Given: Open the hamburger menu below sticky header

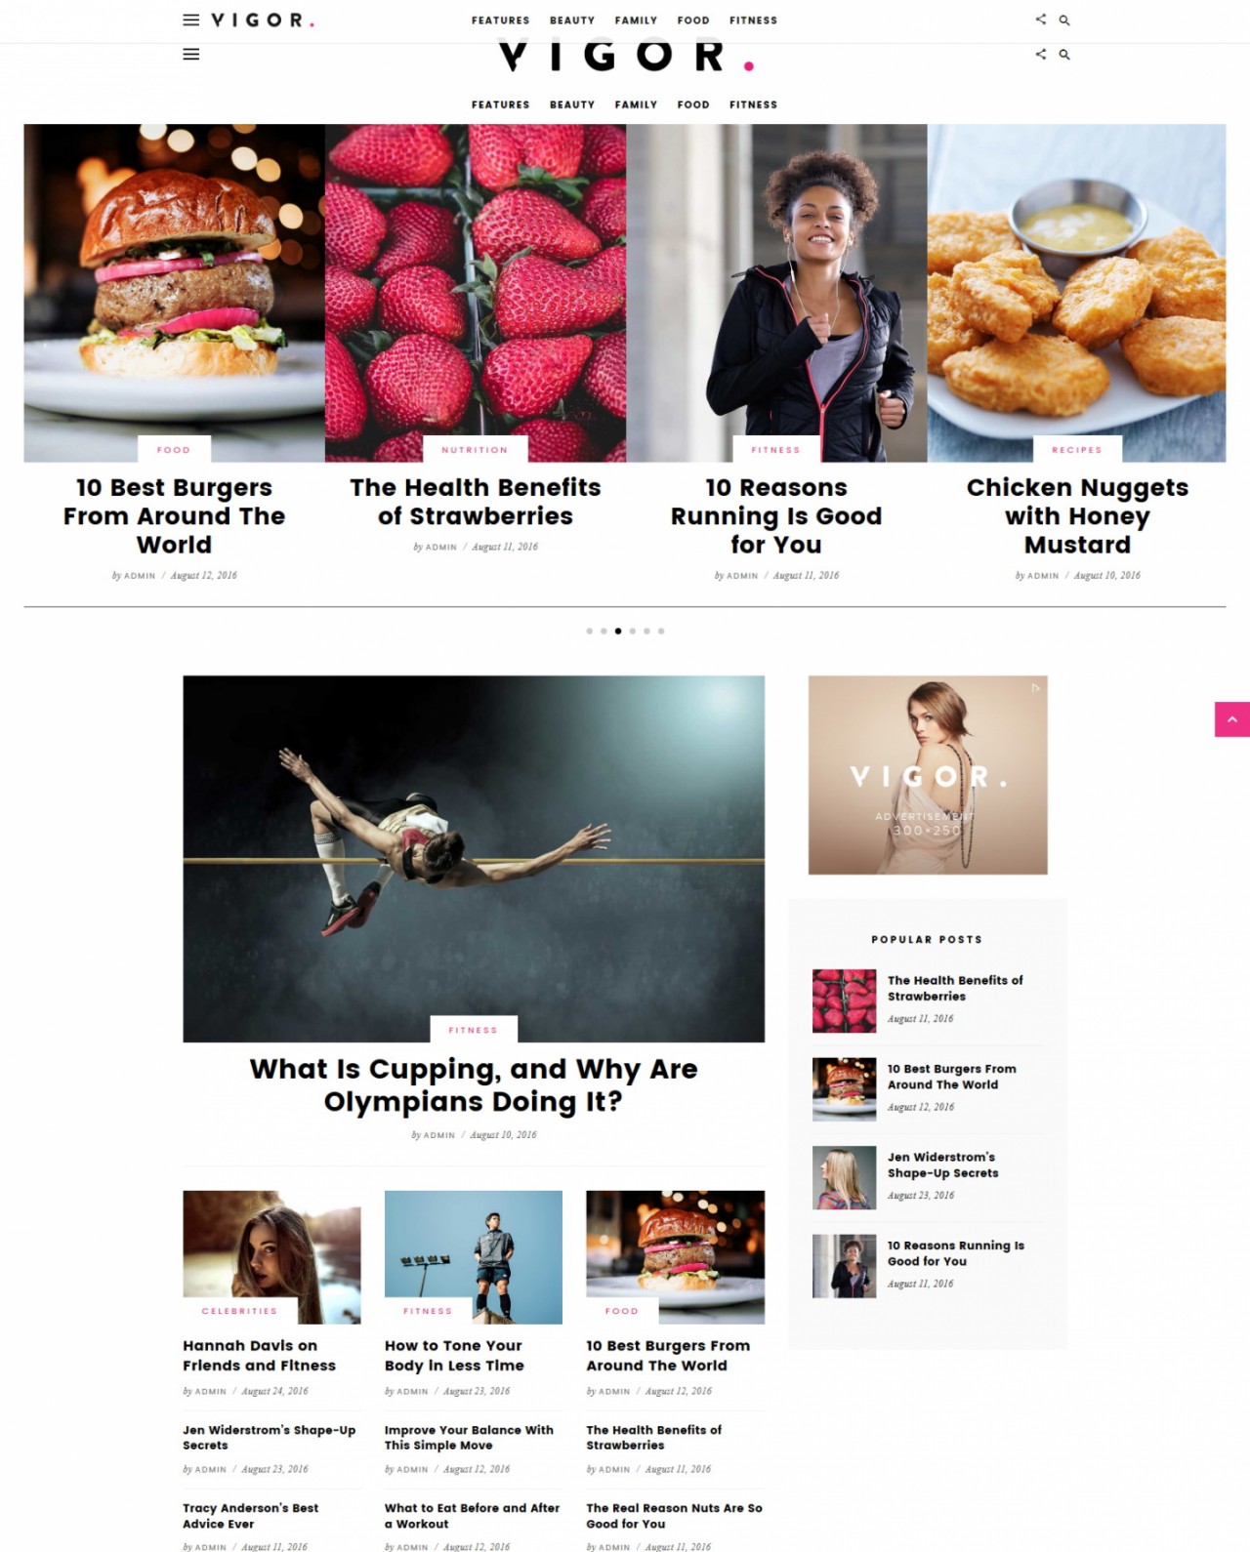Looking at the screenshot, I should [x=191, y=55].
